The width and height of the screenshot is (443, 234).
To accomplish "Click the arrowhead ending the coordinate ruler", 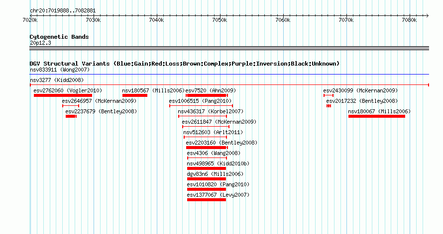I will [427, 15].
